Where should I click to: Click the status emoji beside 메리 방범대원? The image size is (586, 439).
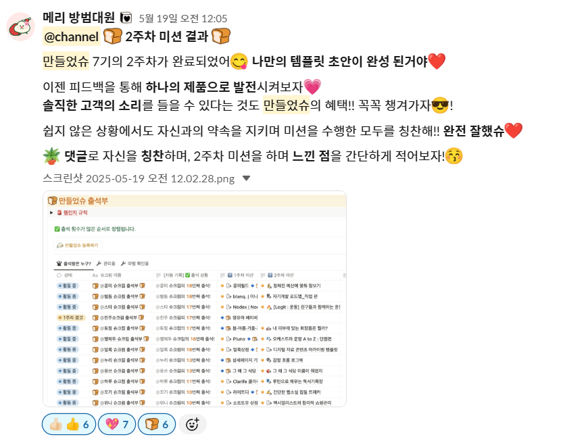(x=126, y=18)
